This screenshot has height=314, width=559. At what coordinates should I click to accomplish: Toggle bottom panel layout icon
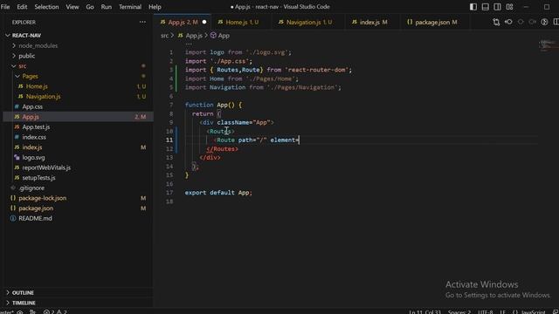pos(486,7)
